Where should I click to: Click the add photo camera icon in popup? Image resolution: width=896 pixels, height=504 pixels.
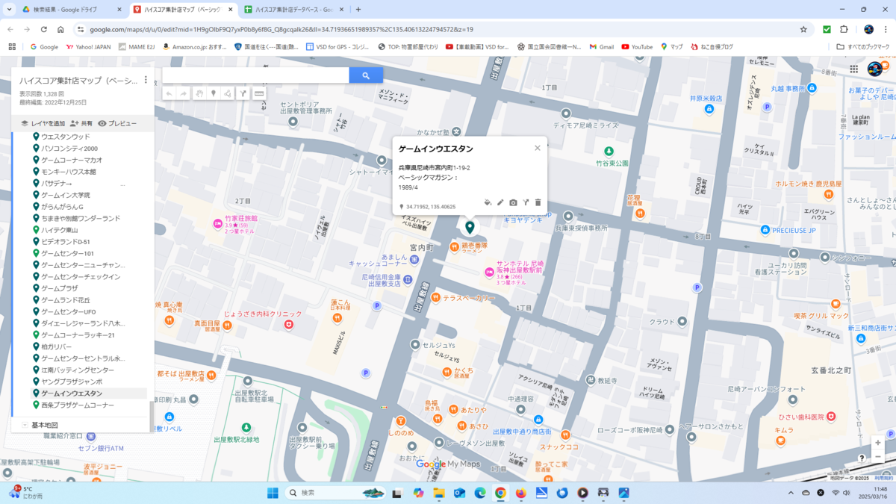click(x=513, y=202)
